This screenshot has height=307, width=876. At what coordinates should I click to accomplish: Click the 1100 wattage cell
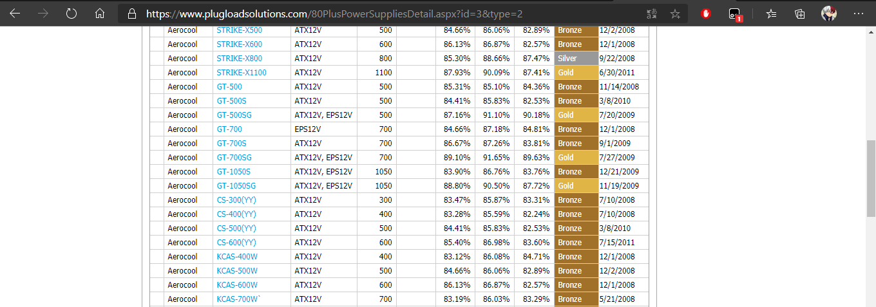pyautogui.click(x=383, y=73)
